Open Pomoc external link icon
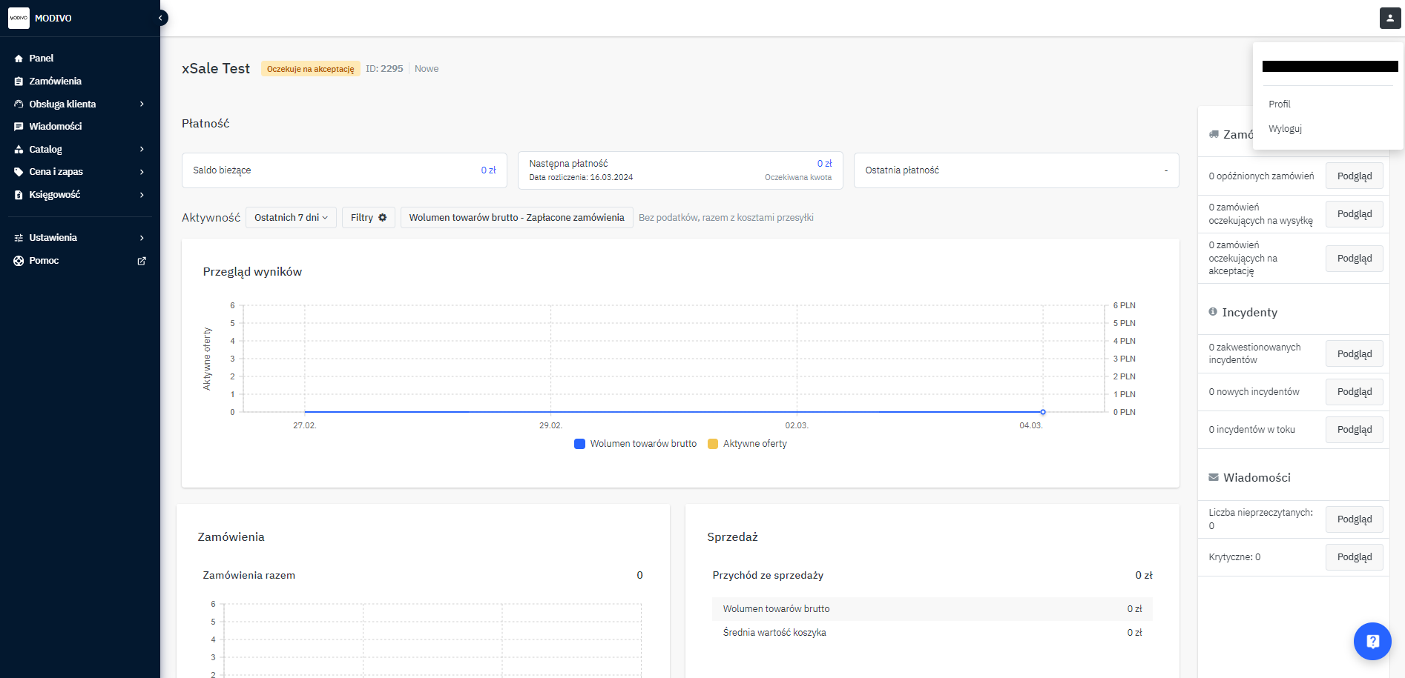The height and width of the screenshot is (678, 1405). tap(142, 261)
